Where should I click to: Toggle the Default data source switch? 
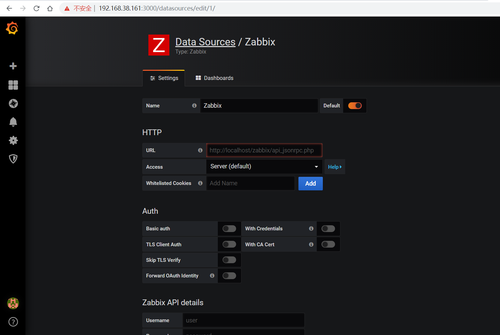355,106
